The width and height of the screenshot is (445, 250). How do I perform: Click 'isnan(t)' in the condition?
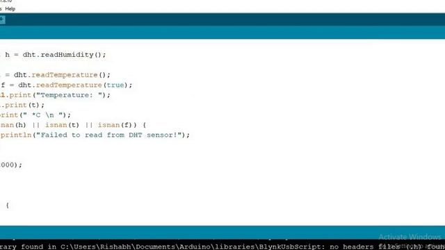pyautogui.click(x=62, y=125)
